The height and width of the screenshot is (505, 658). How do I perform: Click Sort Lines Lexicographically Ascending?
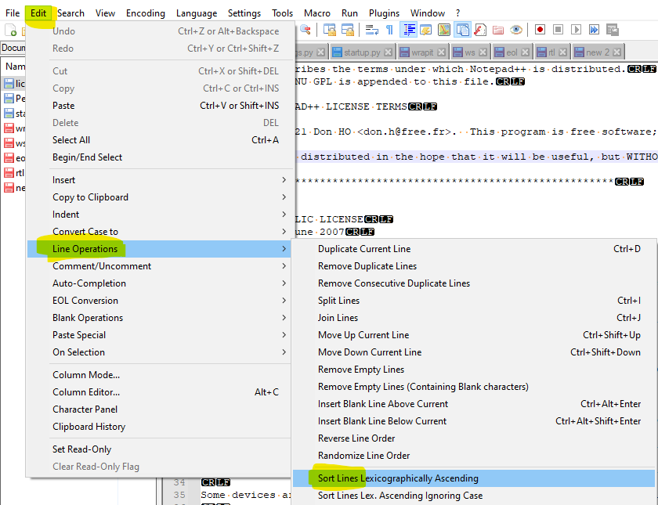(474, 478)
